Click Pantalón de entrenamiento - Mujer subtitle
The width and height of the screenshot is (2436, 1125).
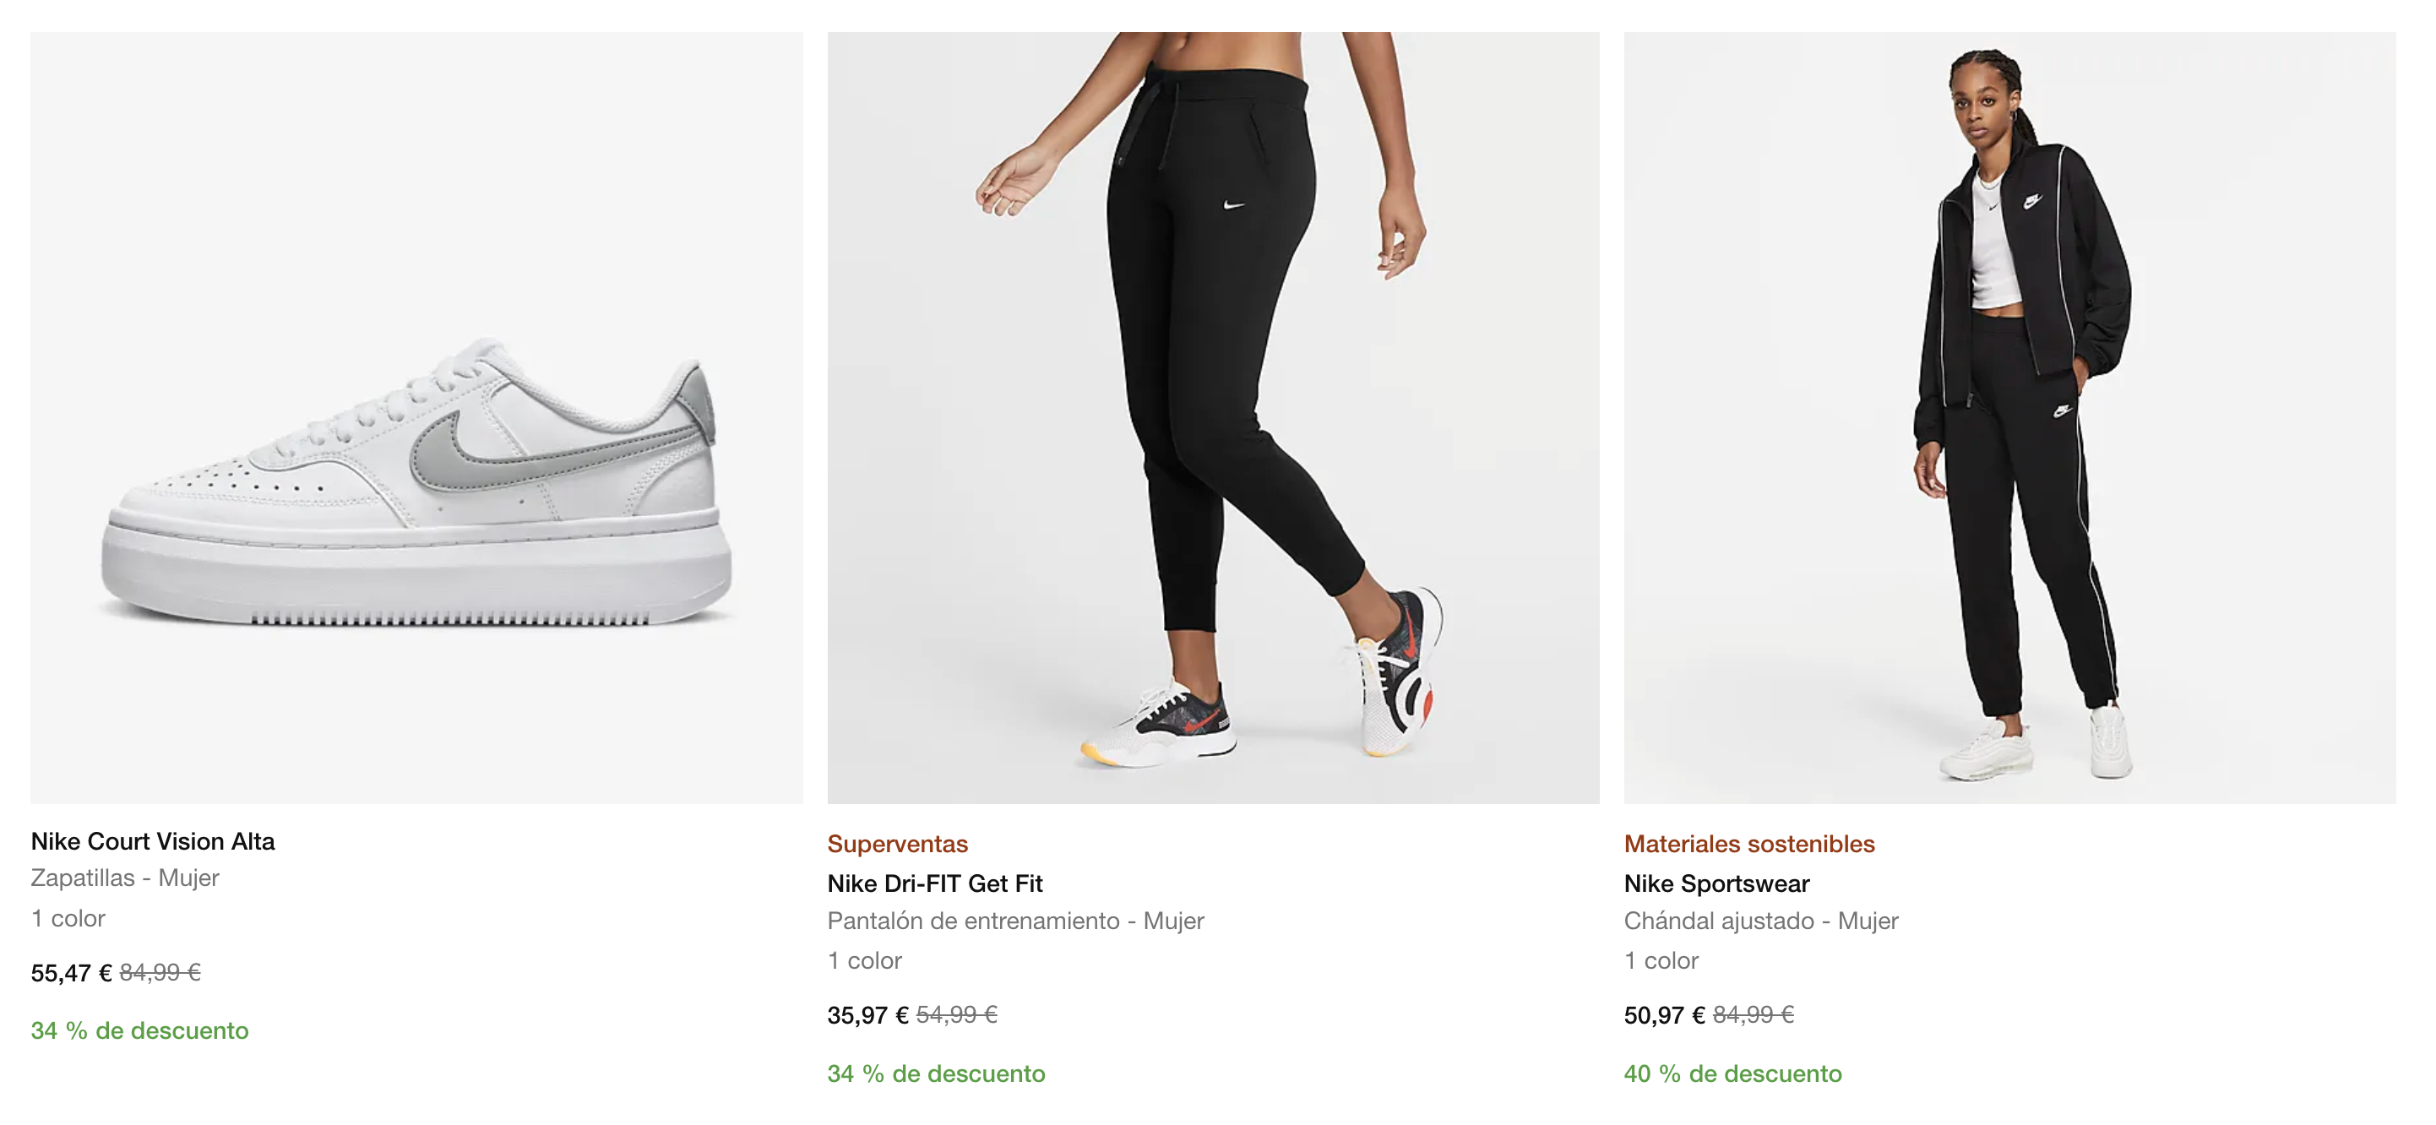pyautogui.click(x=1015, y=920)
